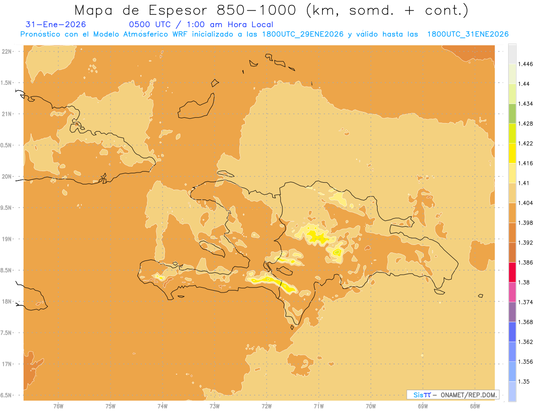Pick the light gray swatch above 1.446
The width and height of the screenshot is (533, 412).
512,54
